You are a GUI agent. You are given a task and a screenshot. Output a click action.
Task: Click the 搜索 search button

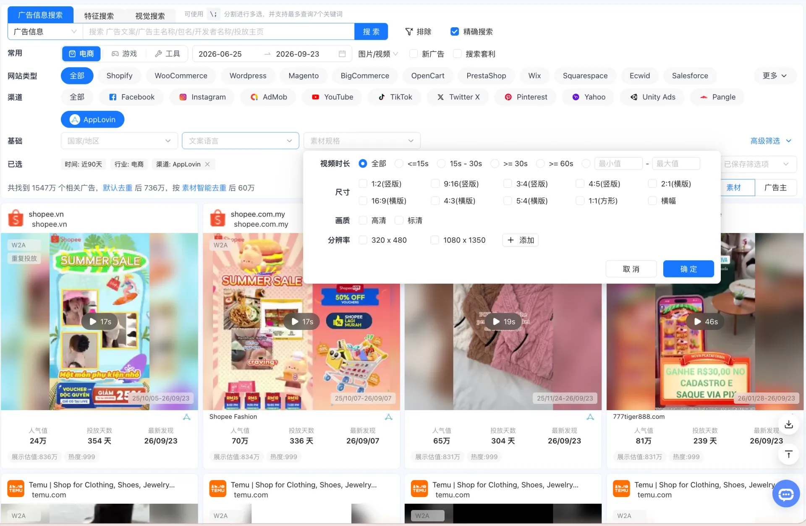371,31
